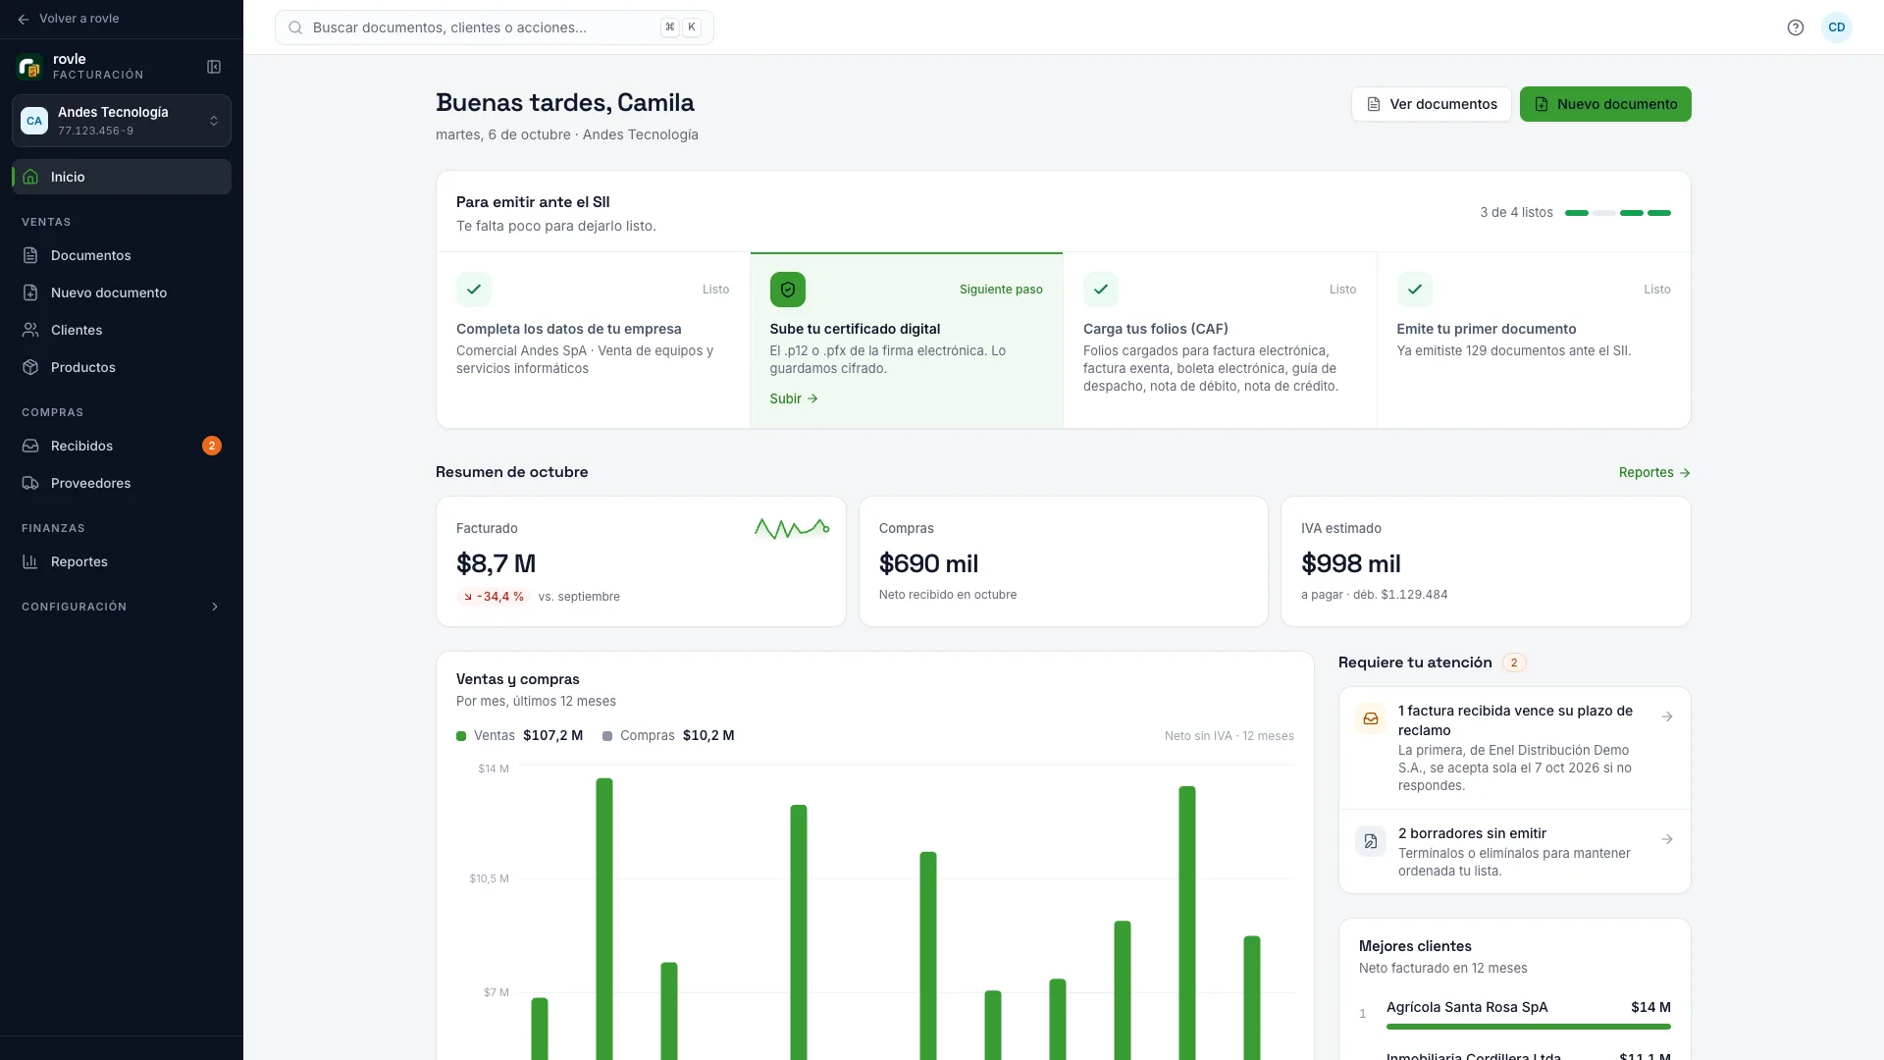Image resolution: width=1884 pixels, height=1060 pixels.
Task: Click the Neto sin IVA · 12 meses label
Action: tap(1229, 736)
